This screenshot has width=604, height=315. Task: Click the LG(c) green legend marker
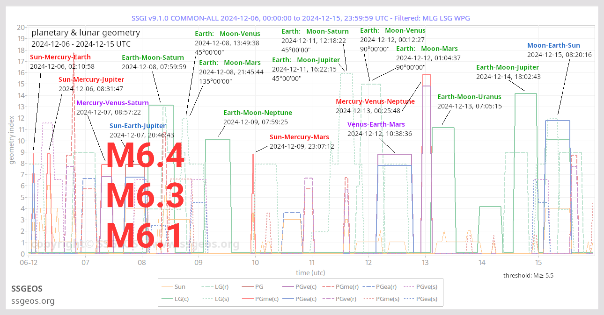pyautogui.click(x=166, y=299)
